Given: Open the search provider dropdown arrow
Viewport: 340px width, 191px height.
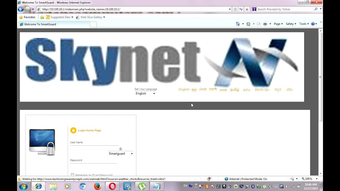Looking at the screenshot, I should click(x=321, y=9).
